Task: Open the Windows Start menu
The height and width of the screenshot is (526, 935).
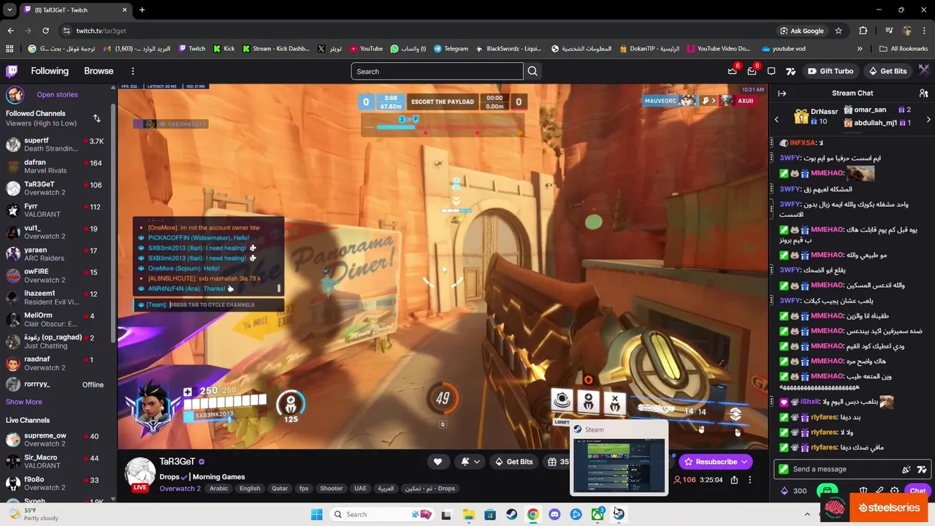Action: (x=316, y=514)
